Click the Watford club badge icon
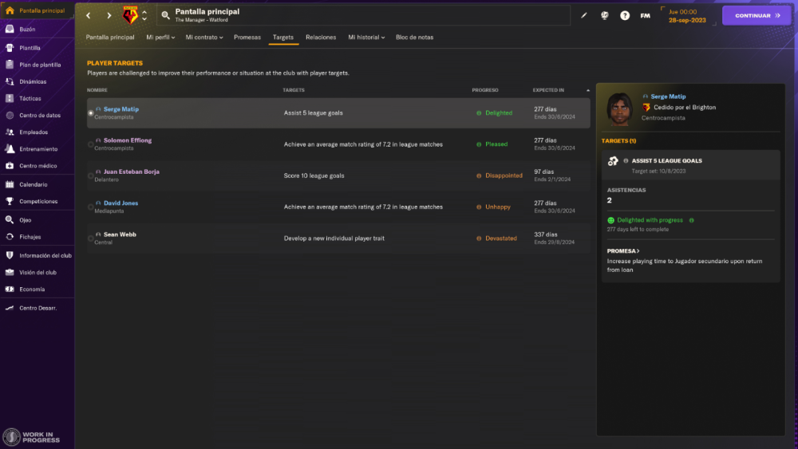Viewport: 798px width, 449px height. click(129, 15)
